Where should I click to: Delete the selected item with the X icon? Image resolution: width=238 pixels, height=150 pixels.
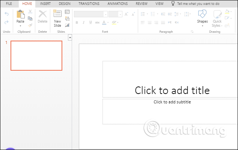point(43,14)
